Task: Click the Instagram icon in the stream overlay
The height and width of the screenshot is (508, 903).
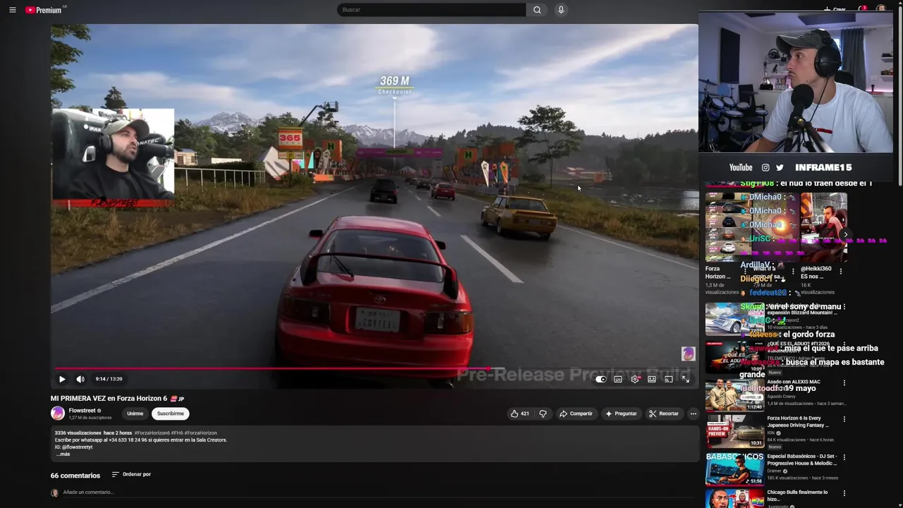Action: coord(765,168)
